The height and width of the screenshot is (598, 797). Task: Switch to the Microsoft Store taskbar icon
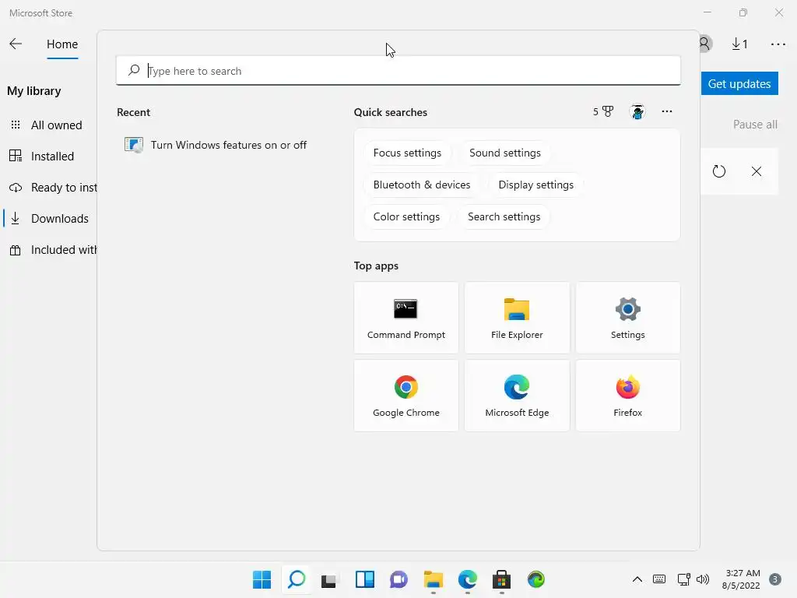501,579
